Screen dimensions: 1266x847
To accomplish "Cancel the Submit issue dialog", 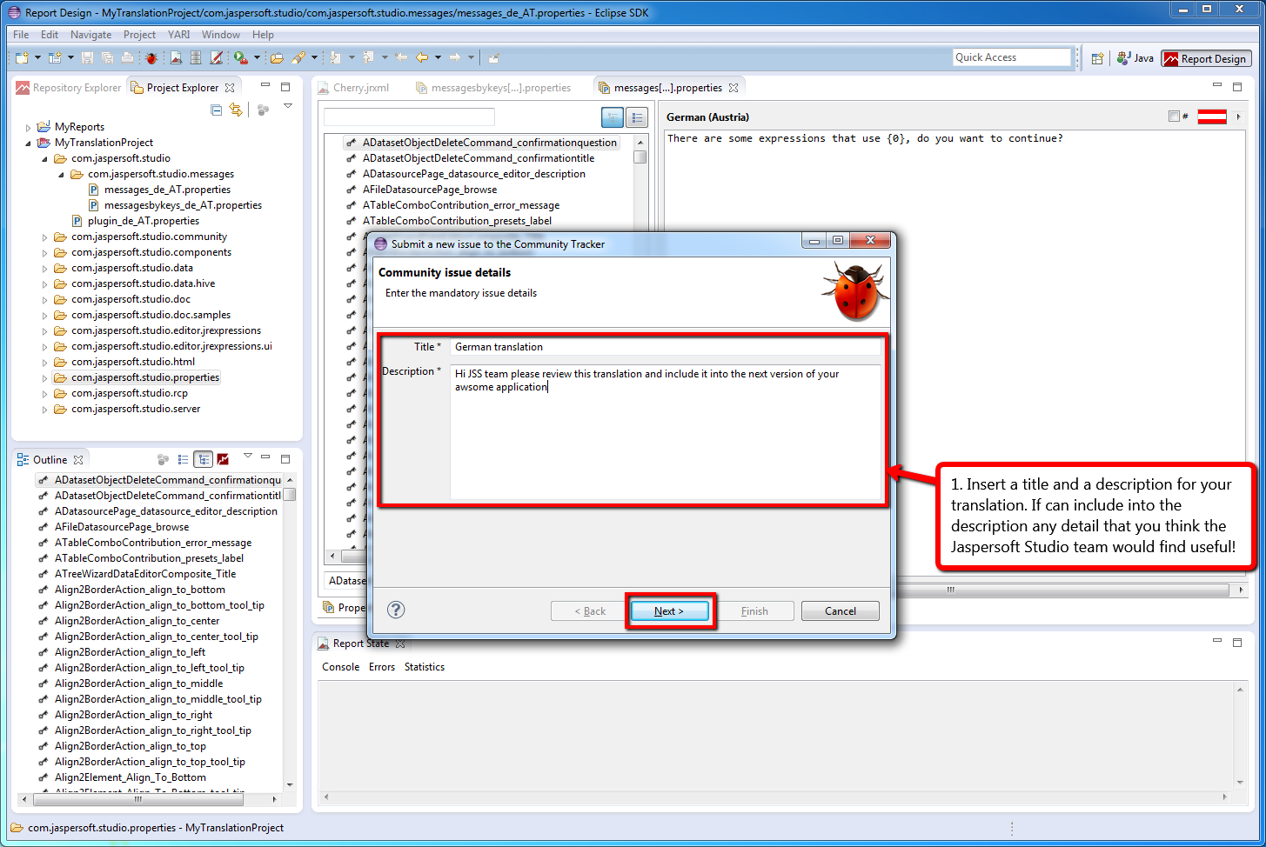I will tap(839, 610).
